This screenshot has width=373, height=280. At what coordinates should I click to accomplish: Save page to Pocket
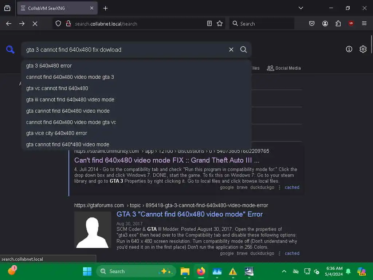pos(312,24)
